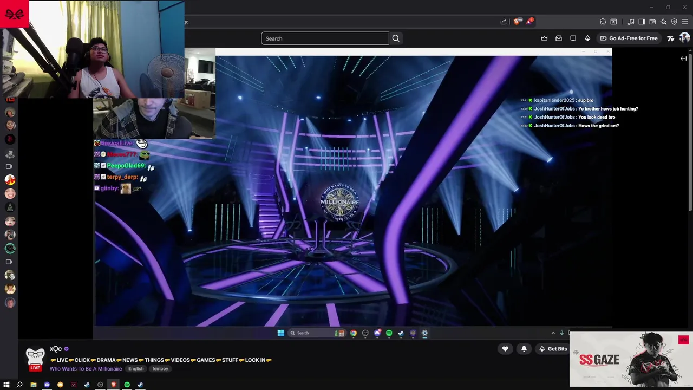Click the Get Bits button
The height and width of the screenshot is (390, 693).
pos(553,349)
